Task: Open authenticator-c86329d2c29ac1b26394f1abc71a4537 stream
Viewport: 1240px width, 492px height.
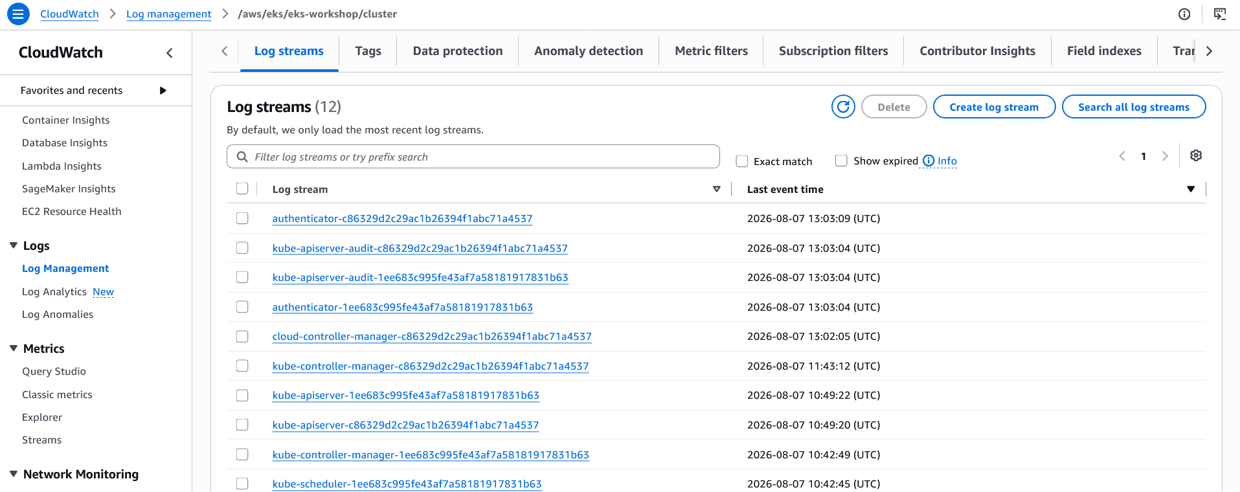Action: 402,219
